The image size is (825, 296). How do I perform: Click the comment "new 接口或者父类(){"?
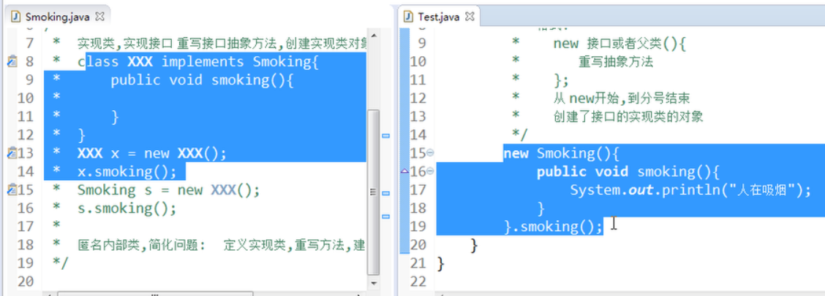(x=619, y=44)
